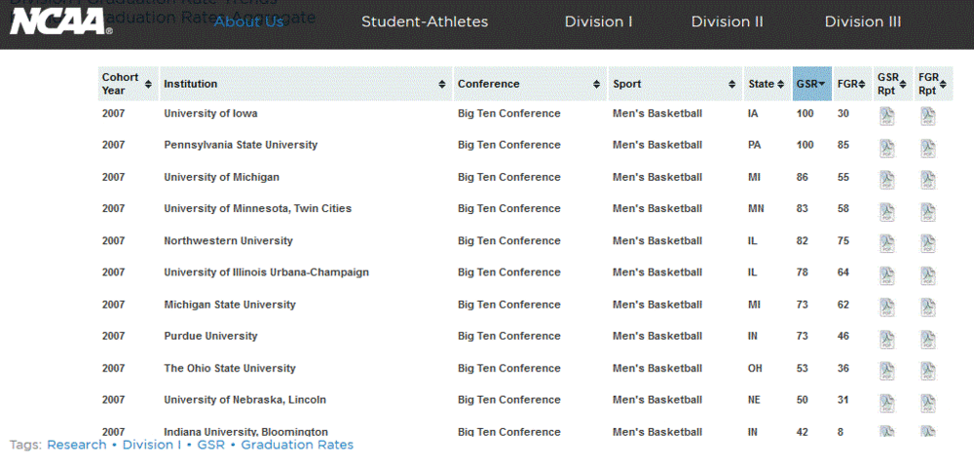
Task: Select the Pennsylvania State University cell
Action: click(x=241, y=145)
